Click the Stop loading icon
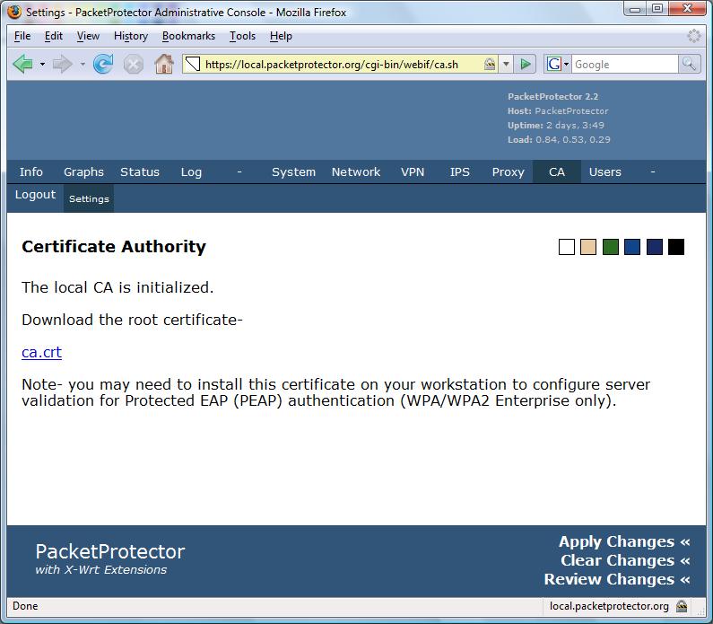The height and width of the screenshot is (624, 713). click(x=134, y=64)
